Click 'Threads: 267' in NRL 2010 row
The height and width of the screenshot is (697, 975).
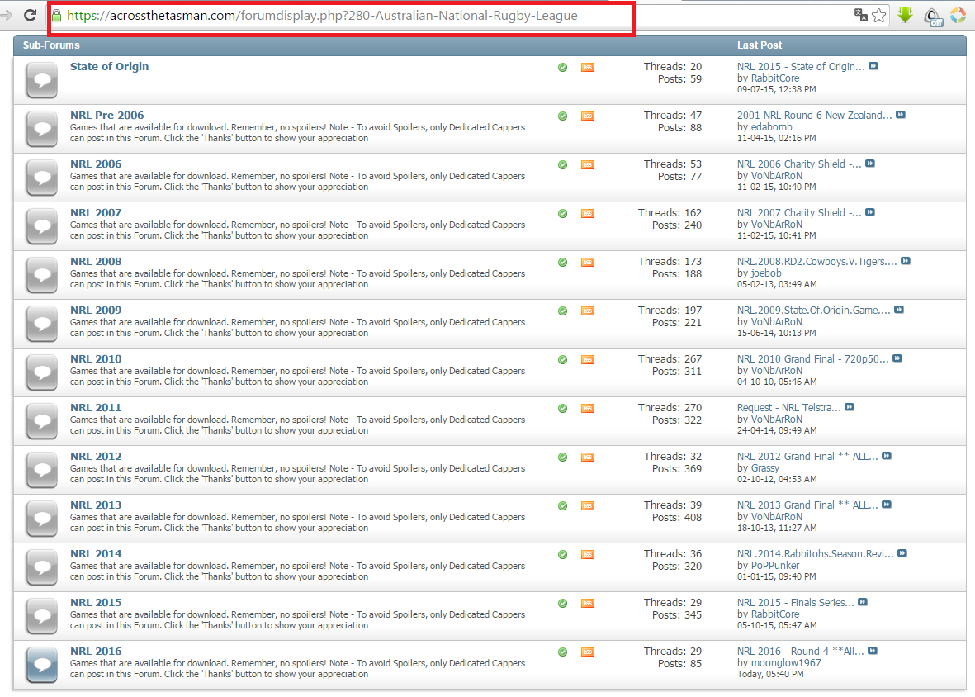670,358
